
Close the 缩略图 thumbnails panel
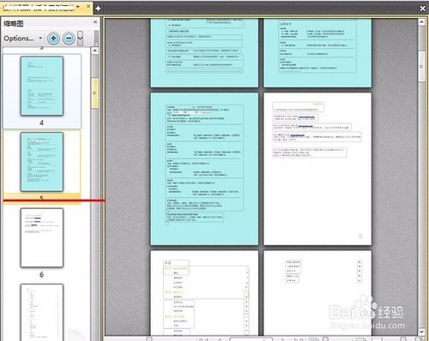95,22
